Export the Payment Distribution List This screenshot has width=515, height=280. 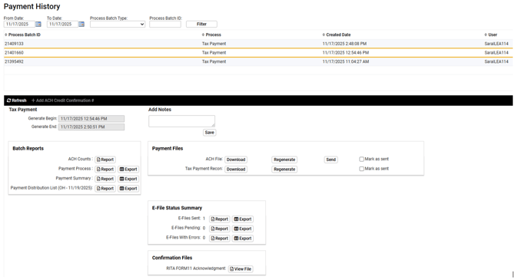click(128, 189)
